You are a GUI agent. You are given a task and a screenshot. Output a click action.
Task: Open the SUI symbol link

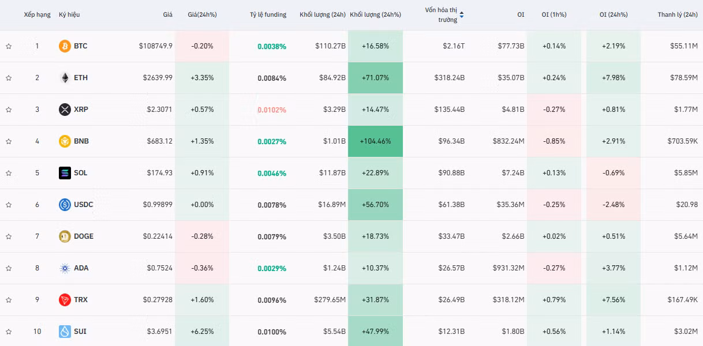(80, 332)
